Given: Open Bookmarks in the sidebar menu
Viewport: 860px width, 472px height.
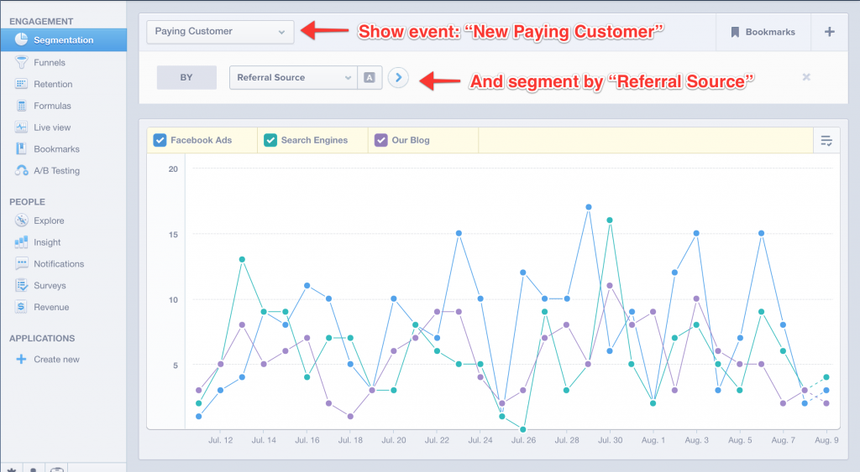Looking at the screenshot, I should [56, 149].
